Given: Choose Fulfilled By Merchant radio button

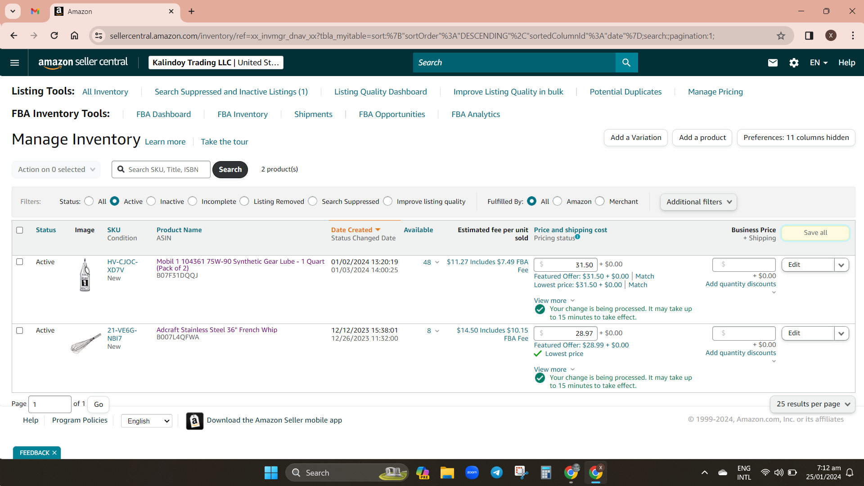Looking at the screenshot, I should coord(600,201).
